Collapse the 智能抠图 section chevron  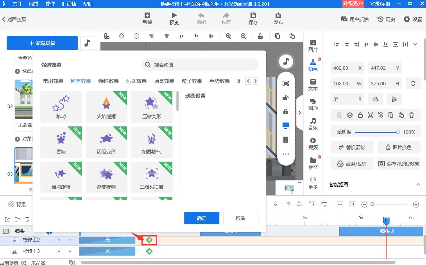coord(418,184)
